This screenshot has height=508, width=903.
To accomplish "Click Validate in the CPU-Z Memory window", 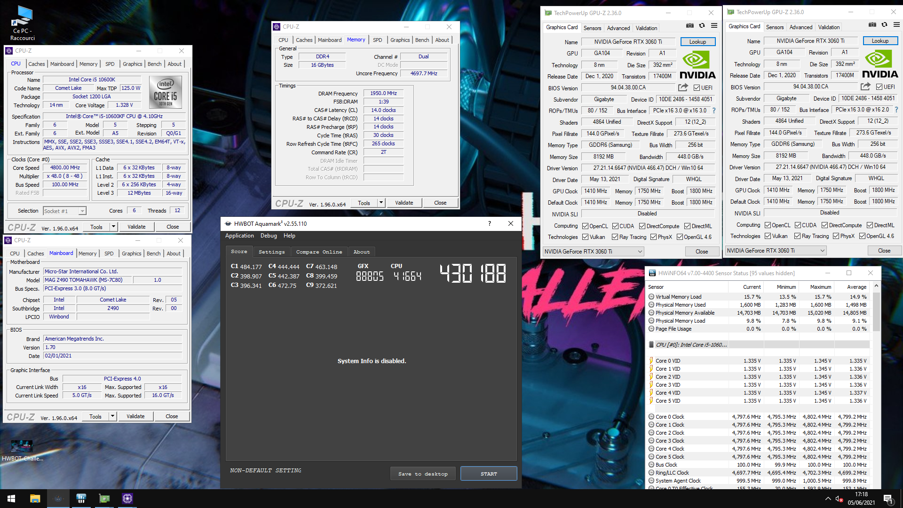I will tap(404, 203).
